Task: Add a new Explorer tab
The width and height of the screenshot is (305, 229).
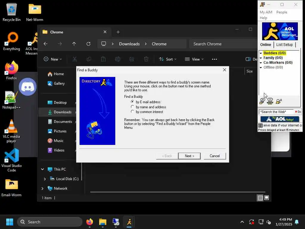Action: [118, 32]
